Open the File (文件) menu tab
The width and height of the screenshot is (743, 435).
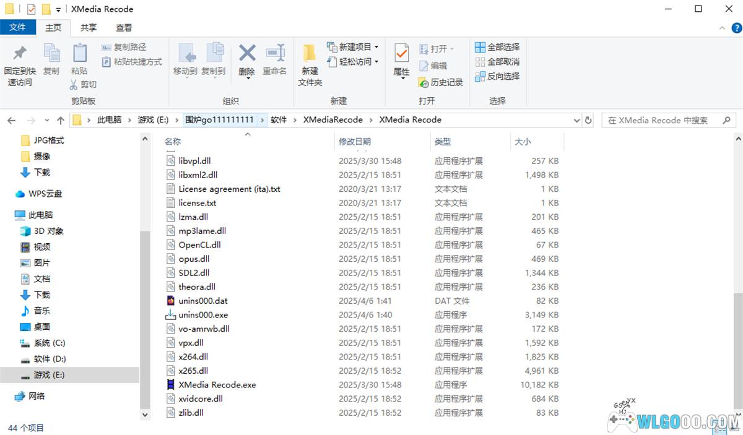point(17,28)
